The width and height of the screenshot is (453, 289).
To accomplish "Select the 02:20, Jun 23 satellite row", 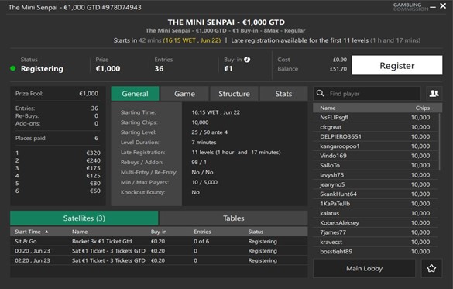I will point(159,260).
